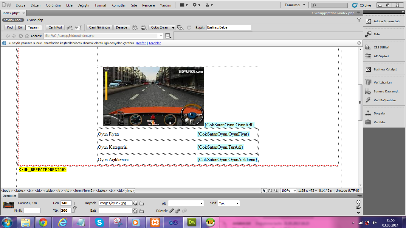Click the browser back arrow
The image size is (406, 228).
coord(8,36)
